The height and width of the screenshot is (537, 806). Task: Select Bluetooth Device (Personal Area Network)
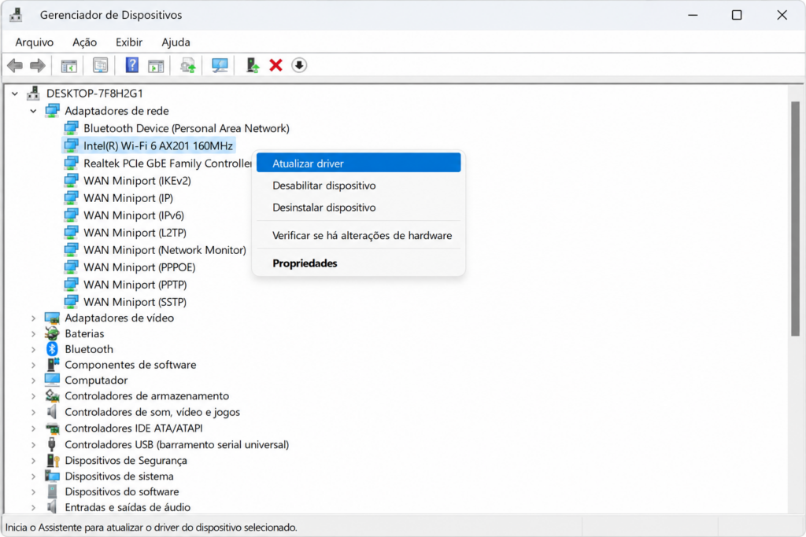point(186,128)
